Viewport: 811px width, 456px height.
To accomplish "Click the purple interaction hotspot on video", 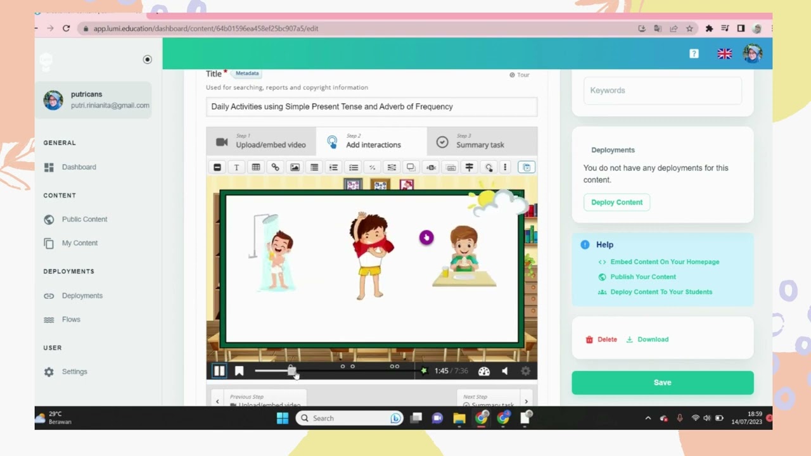I will point(426,237).
